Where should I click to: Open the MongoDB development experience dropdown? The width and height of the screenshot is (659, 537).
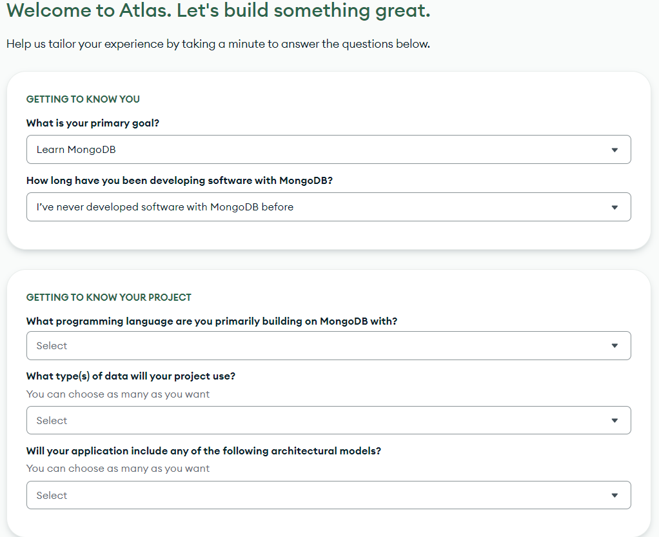328,207
